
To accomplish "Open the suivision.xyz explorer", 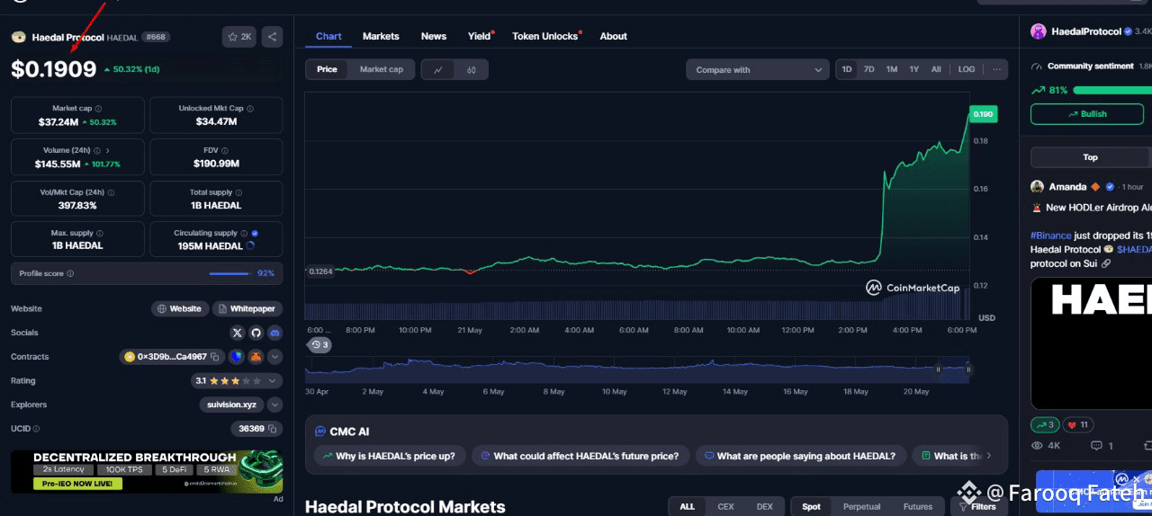I will pyautogui.click(x=231, y=405).
